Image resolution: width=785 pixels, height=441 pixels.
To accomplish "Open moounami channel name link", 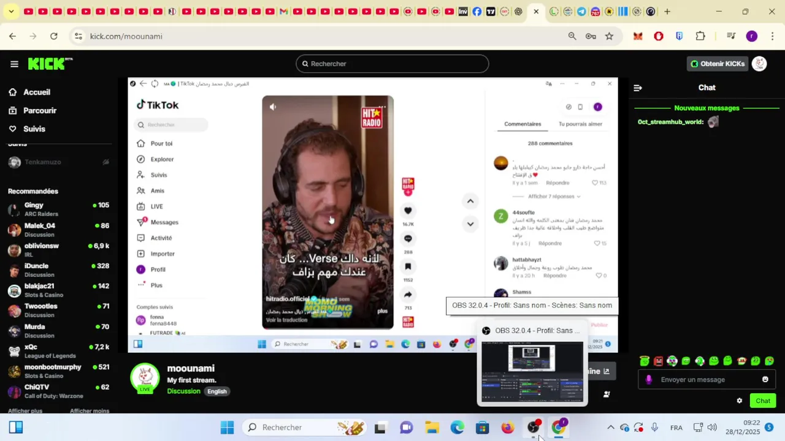I will [x=191, y=368].
